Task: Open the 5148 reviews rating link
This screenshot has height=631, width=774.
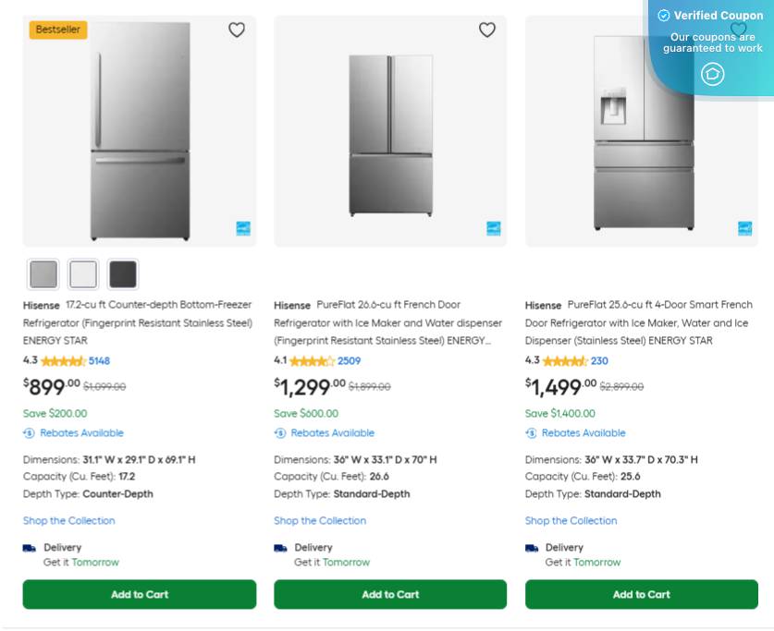Action: pos(99,360)
